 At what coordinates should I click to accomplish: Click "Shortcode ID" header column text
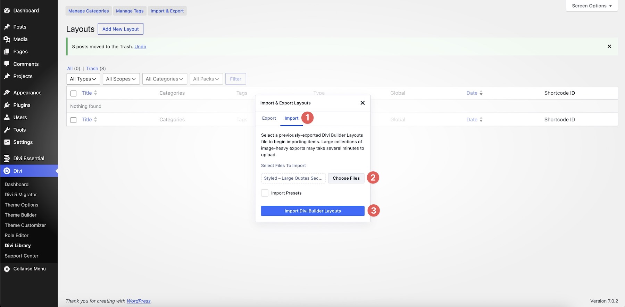click(560, 93)
